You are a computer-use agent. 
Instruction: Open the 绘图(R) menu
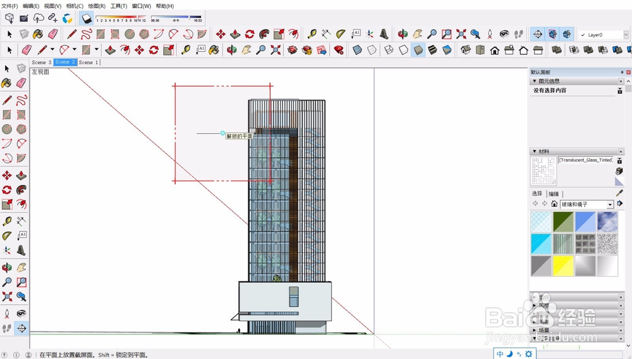pos(97,6)
